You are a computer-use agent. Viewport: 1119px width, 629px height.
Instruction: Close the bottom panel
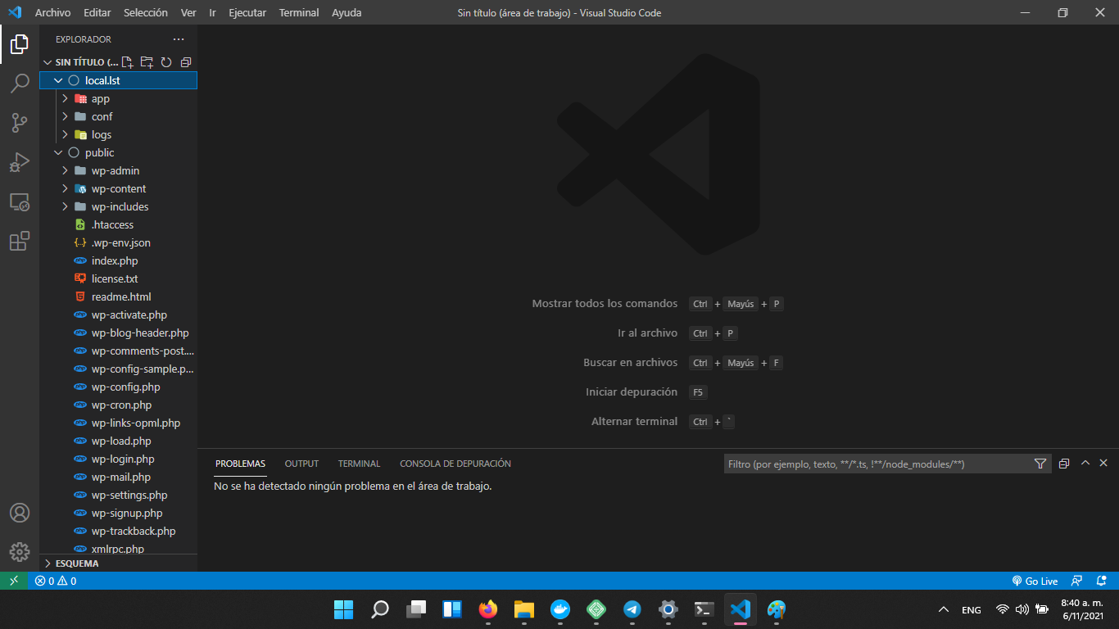(x=1103, y=463)
